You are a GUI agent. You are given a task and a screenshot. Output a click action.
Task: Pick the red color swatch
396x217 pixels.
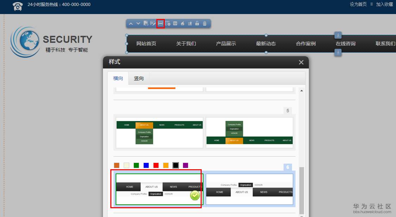coord(156,165)
